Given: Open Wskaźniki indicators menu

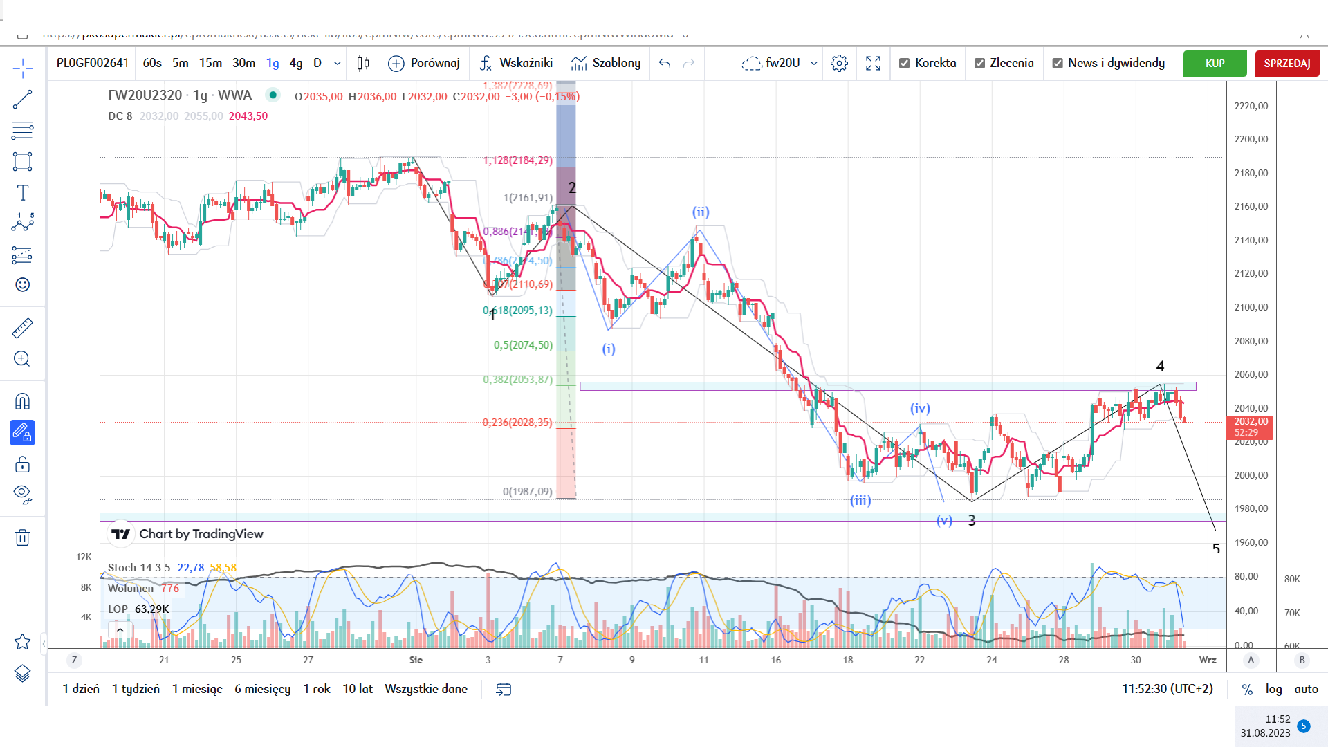Looking at the screenshot, I should coord(516,64).
